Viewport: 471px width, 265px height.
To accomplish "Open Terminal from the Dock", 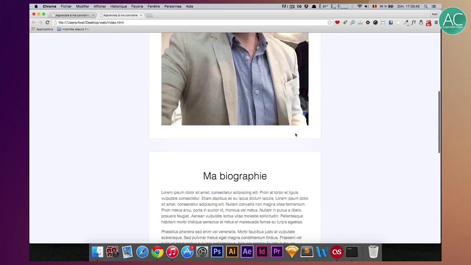I will click(352, 252).
